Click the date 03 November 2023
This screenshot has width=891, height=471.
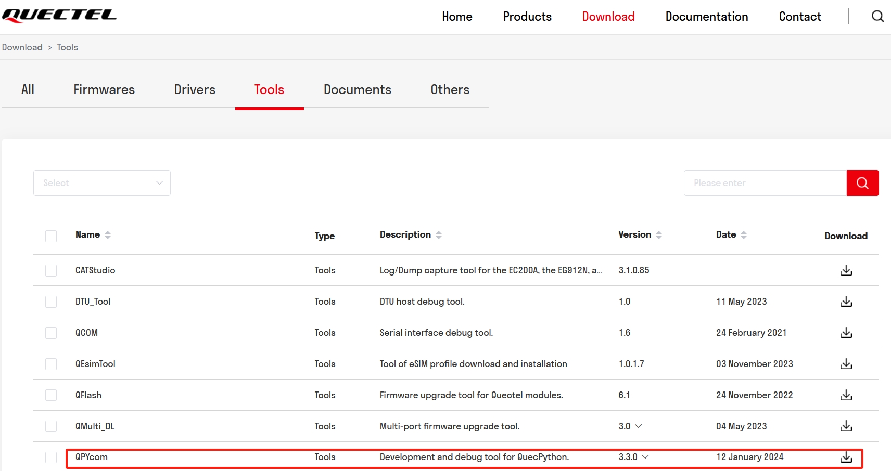pos(754,364)
